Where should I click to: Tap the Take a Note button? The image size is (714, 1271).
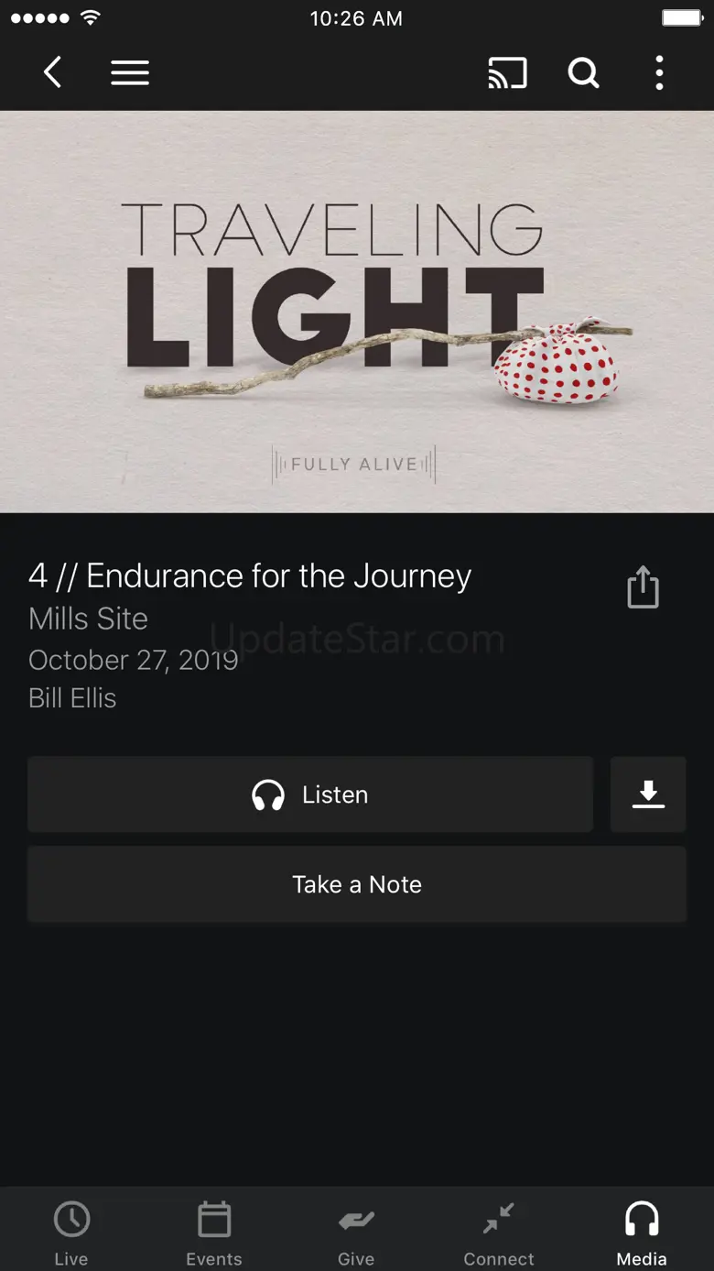pos(357,884)
